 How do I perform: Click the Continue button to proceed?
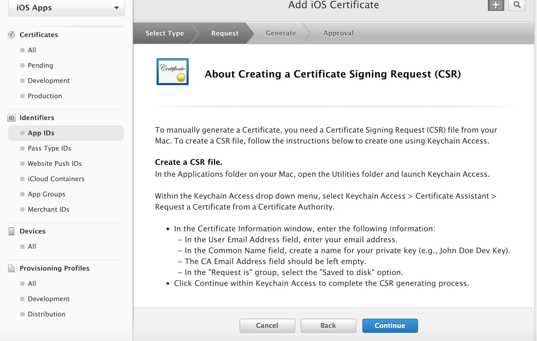(x=390, y=325)
